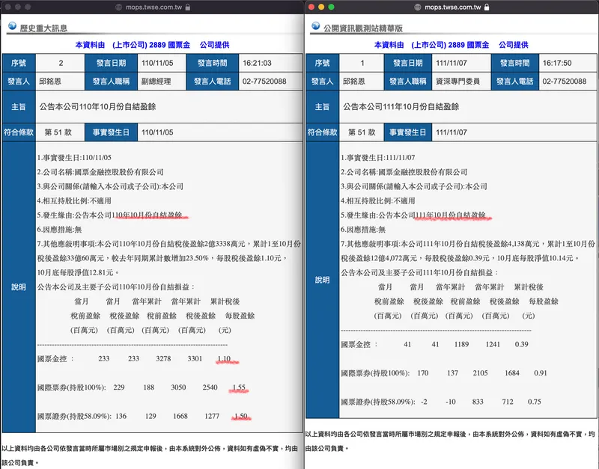This screenshot has width=599, height=469.
Task: Click the 國際票券 EPS value 1.55
Action: click(239, 387)
